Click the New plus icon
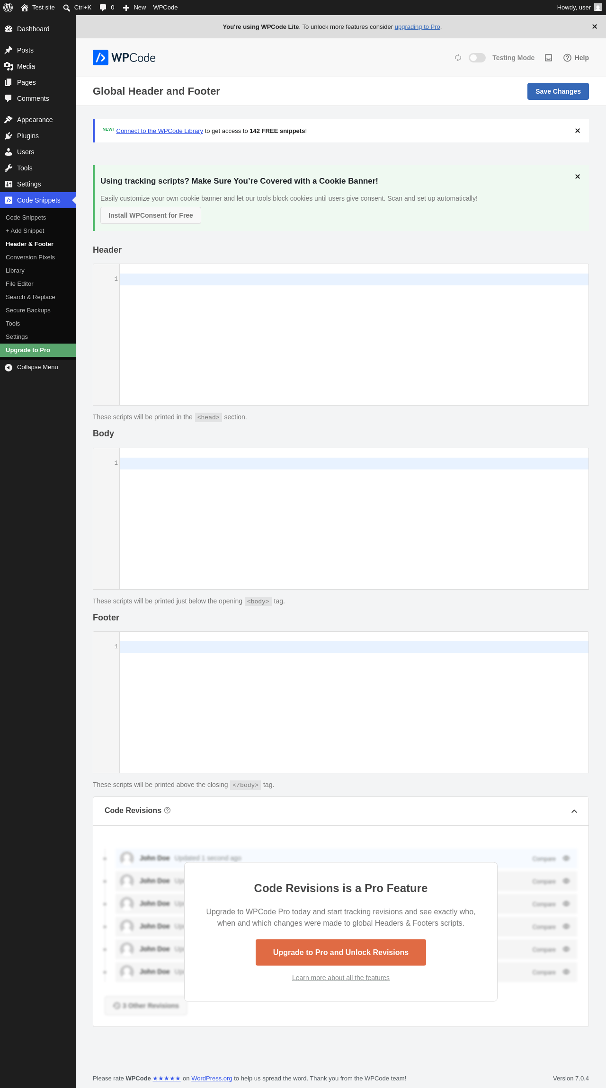The width and height of the screenshot is (606, 1088). 126,8
